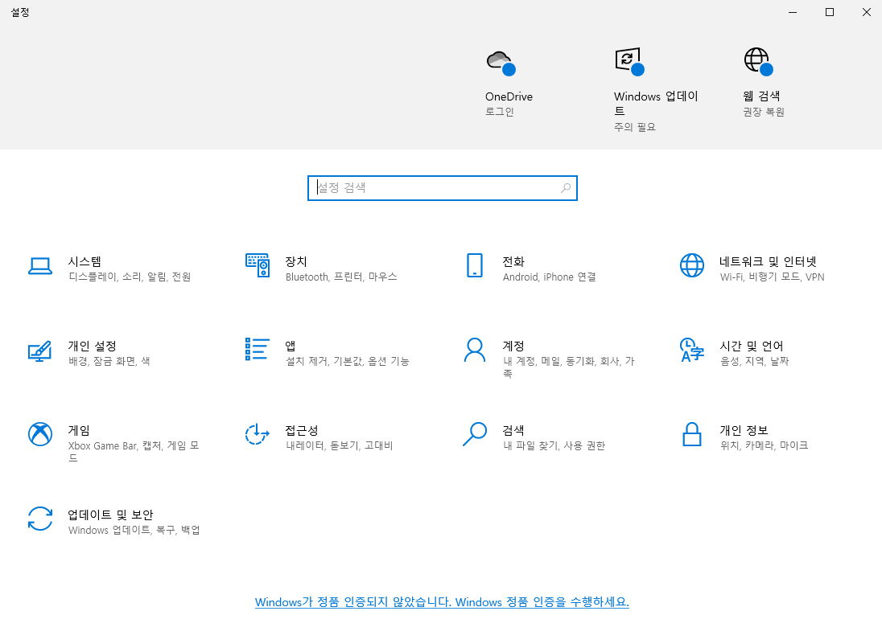Click the 시간 및 언어 icon
The height and width of the screenshot is (644, 882).
tap(692, 350)
